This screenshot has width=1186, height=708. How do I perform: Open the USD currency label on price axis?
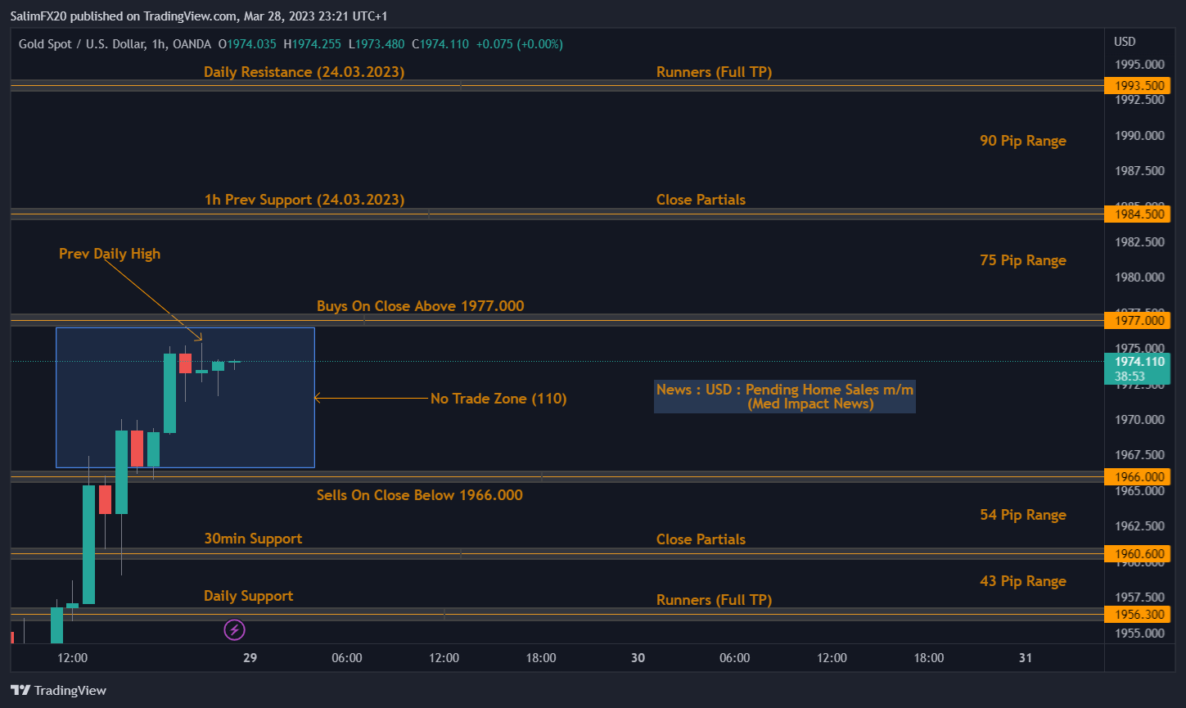coord(1125,42)
